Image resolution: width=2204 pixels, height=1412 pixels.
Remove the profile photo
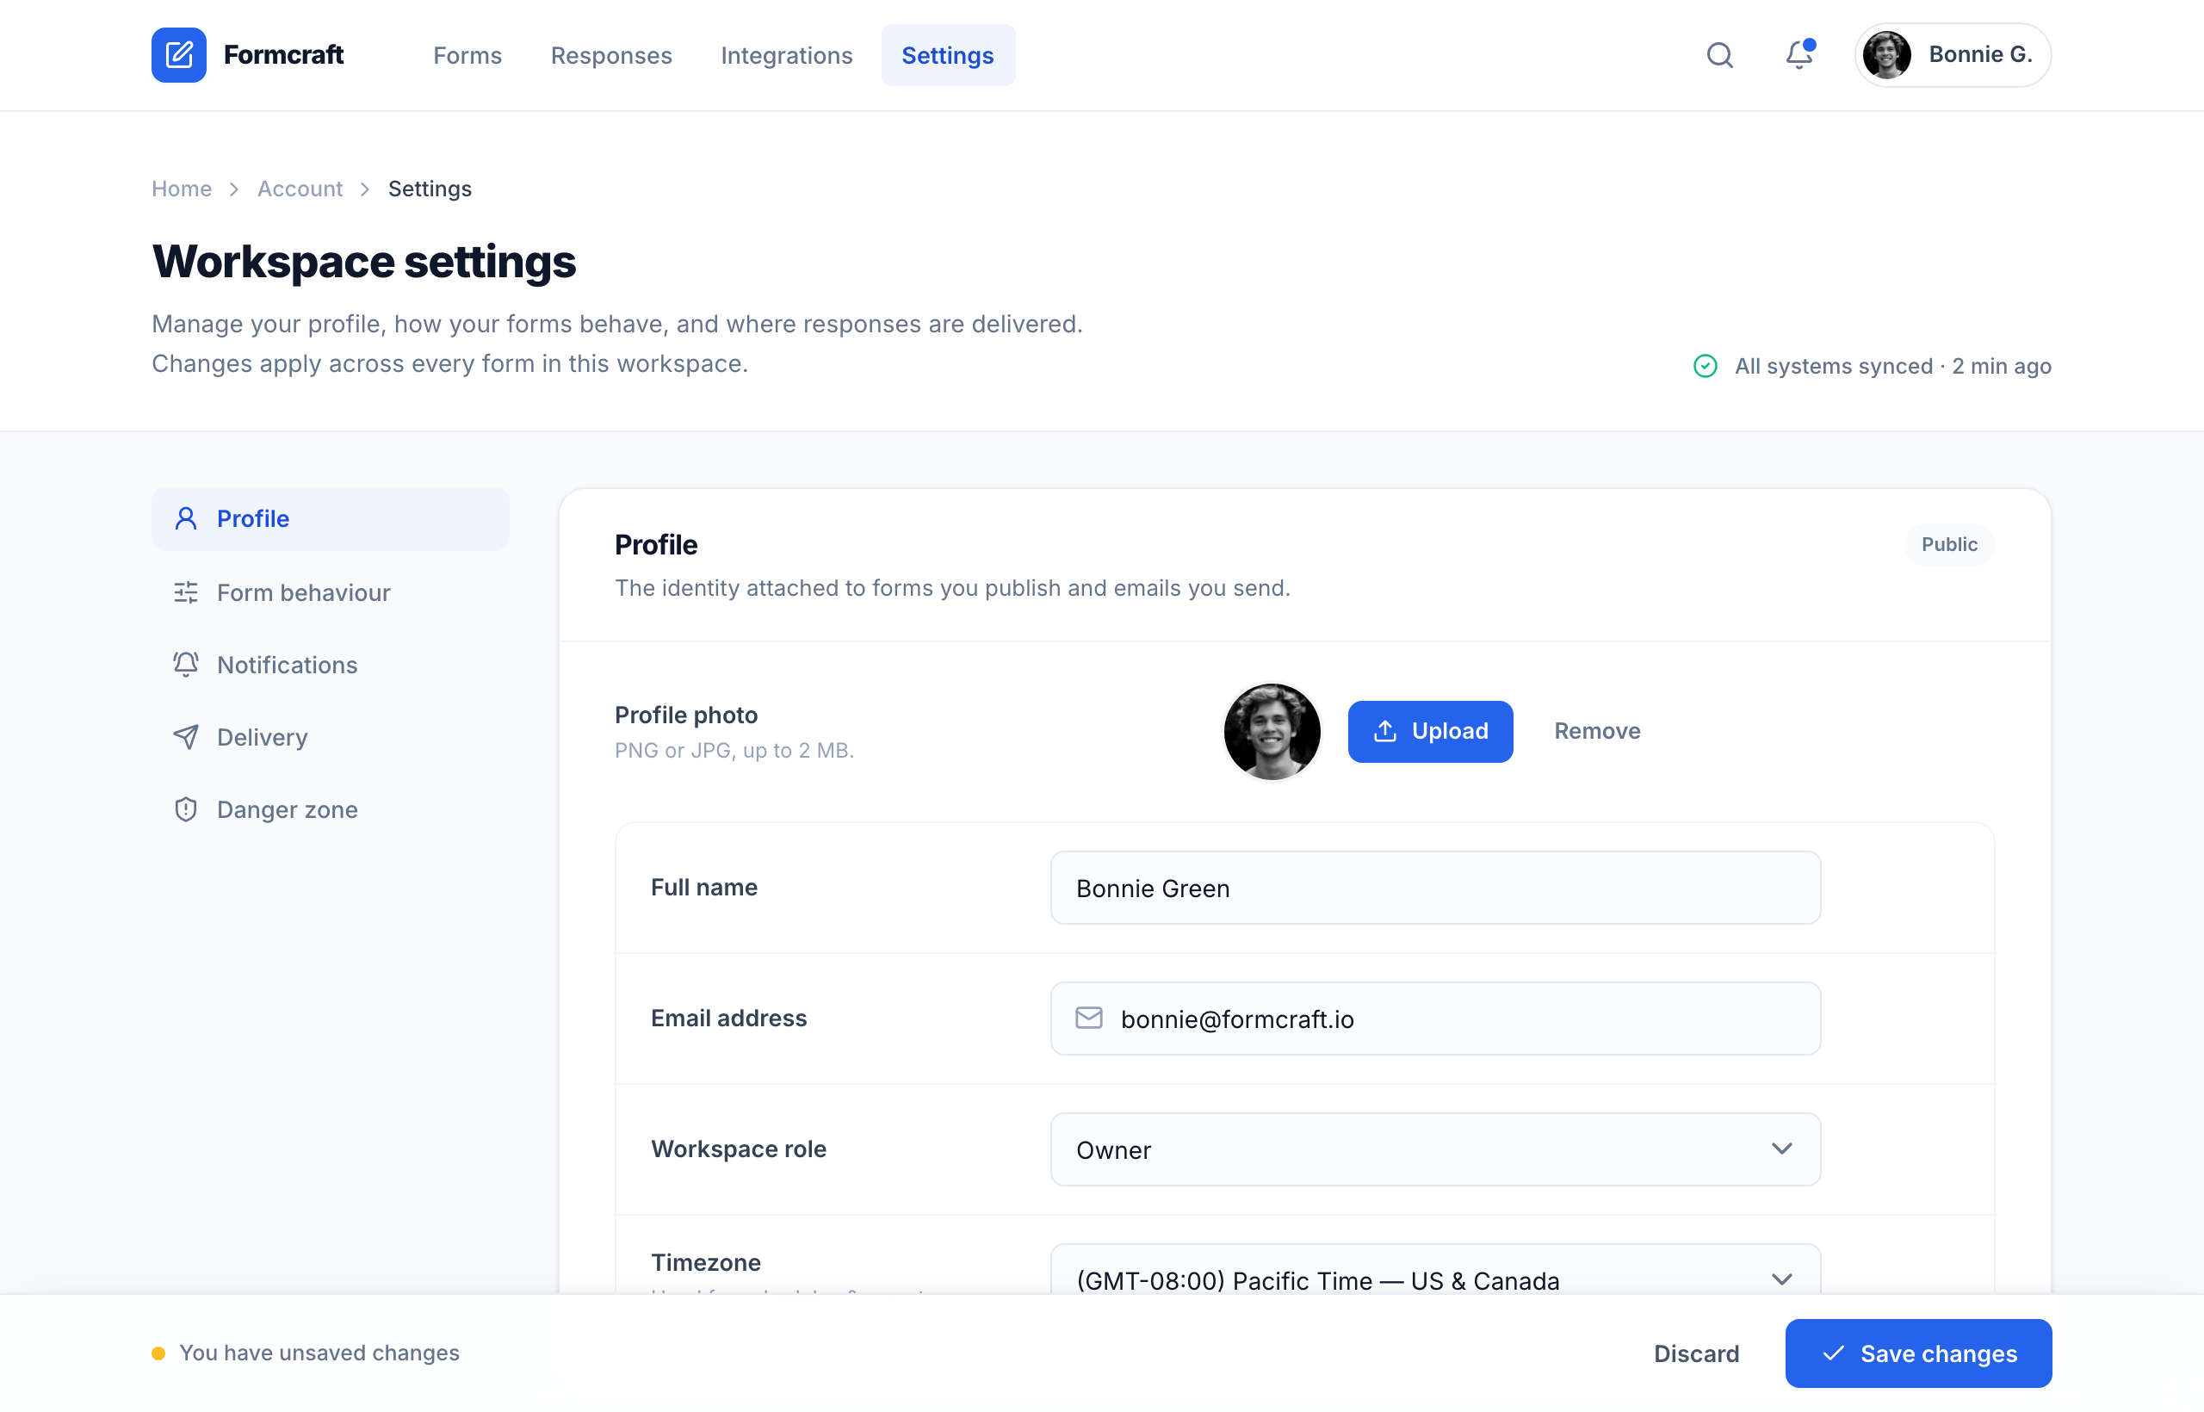(1597, 731)
